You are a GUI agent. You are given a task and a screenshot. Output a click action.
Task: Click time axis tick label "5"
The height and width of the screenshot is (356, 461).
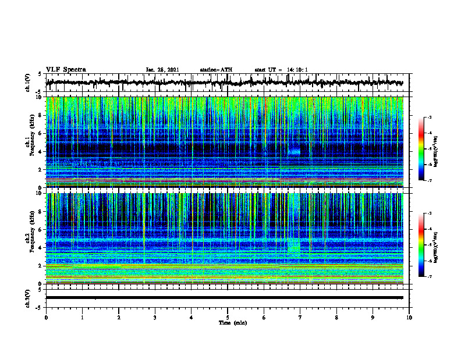(x=228, y=318)
